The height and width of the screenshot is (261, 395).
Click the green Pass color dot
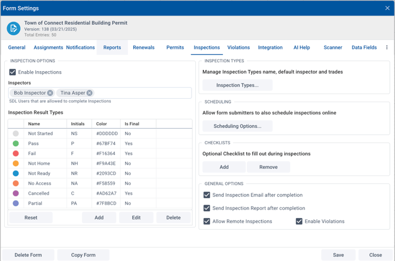tap(16, 143)
